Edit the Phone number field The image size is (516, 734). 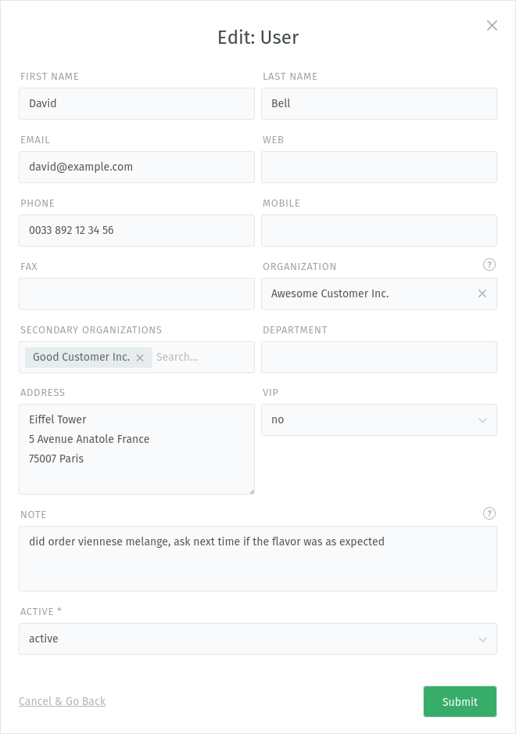pos(137,230)
